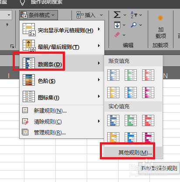
Task: Open the 条件格式 dropdown button
Action: pyautogui.click(x=38, y=15)
